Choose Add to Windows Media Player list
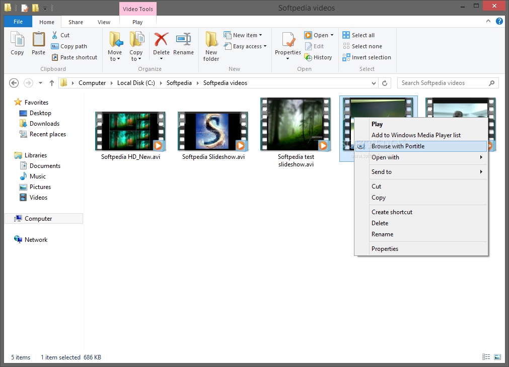This screenshot has width=509, height=367. point(421,135)
